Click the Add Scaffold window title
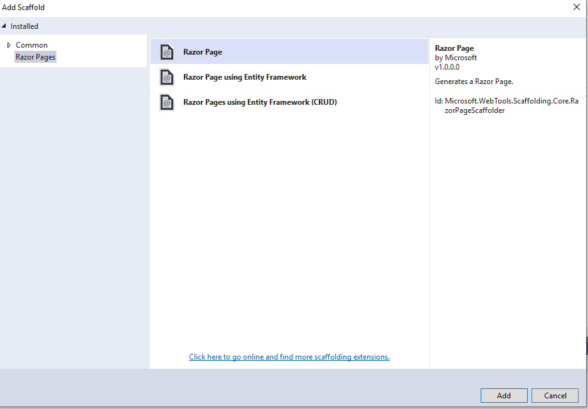 click(x=23, y=7)
